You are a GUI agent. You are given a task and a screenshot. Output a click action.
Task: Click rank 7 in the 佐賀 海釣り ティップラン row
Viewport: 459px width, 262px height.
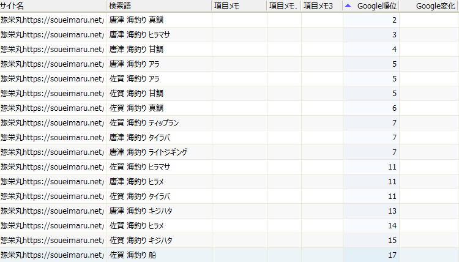click(394, 122)
